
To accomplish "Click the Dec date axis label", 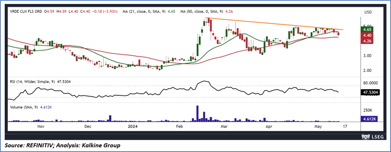I will pyautogui.click(x=88, y=126).
